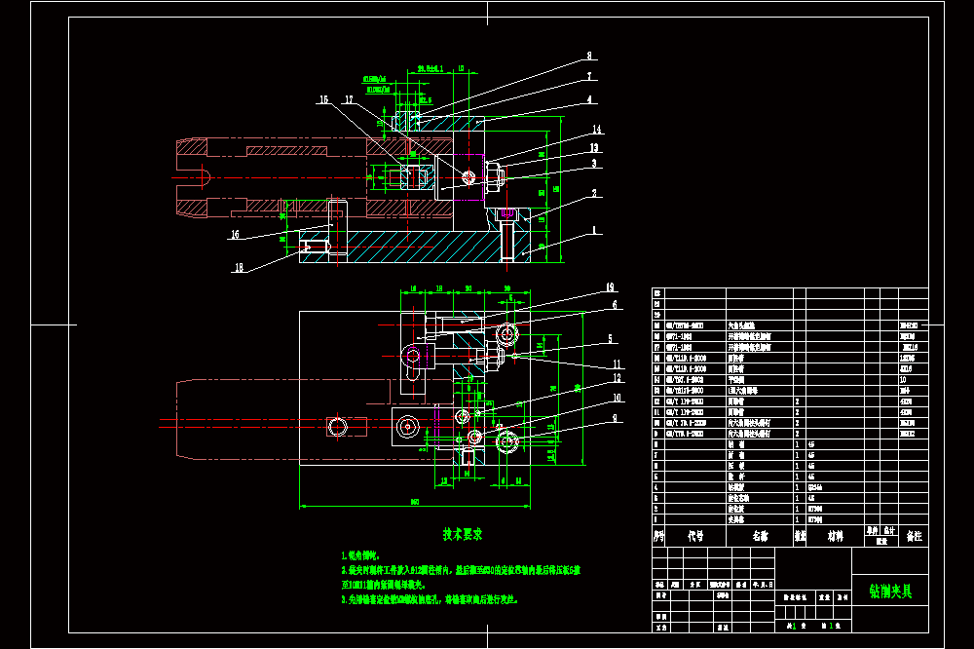The image size is (974, 649).
Task: Click the 材料 column header
Action: point(836,536)
